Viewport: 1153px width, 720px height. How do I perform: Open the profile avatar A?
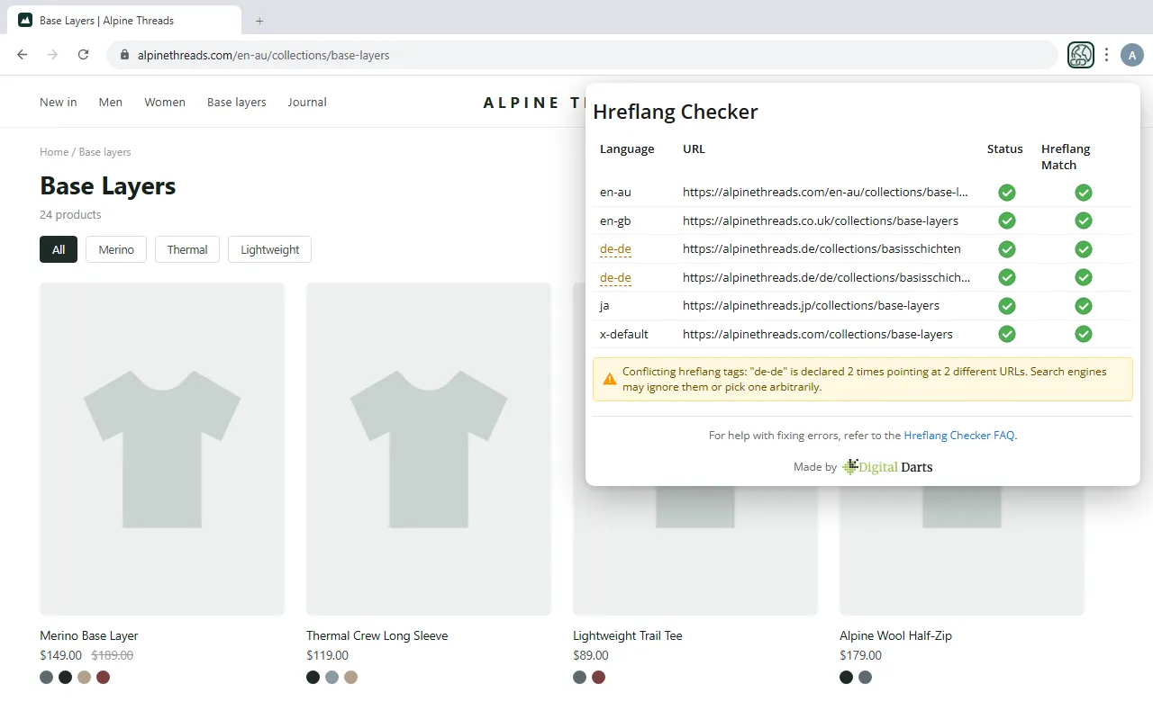click(1131, 55)
